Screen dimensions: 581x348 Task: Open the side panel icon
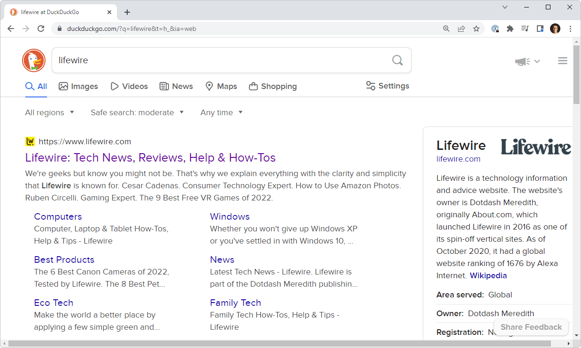pyautogui.click(x=540, y=29)
